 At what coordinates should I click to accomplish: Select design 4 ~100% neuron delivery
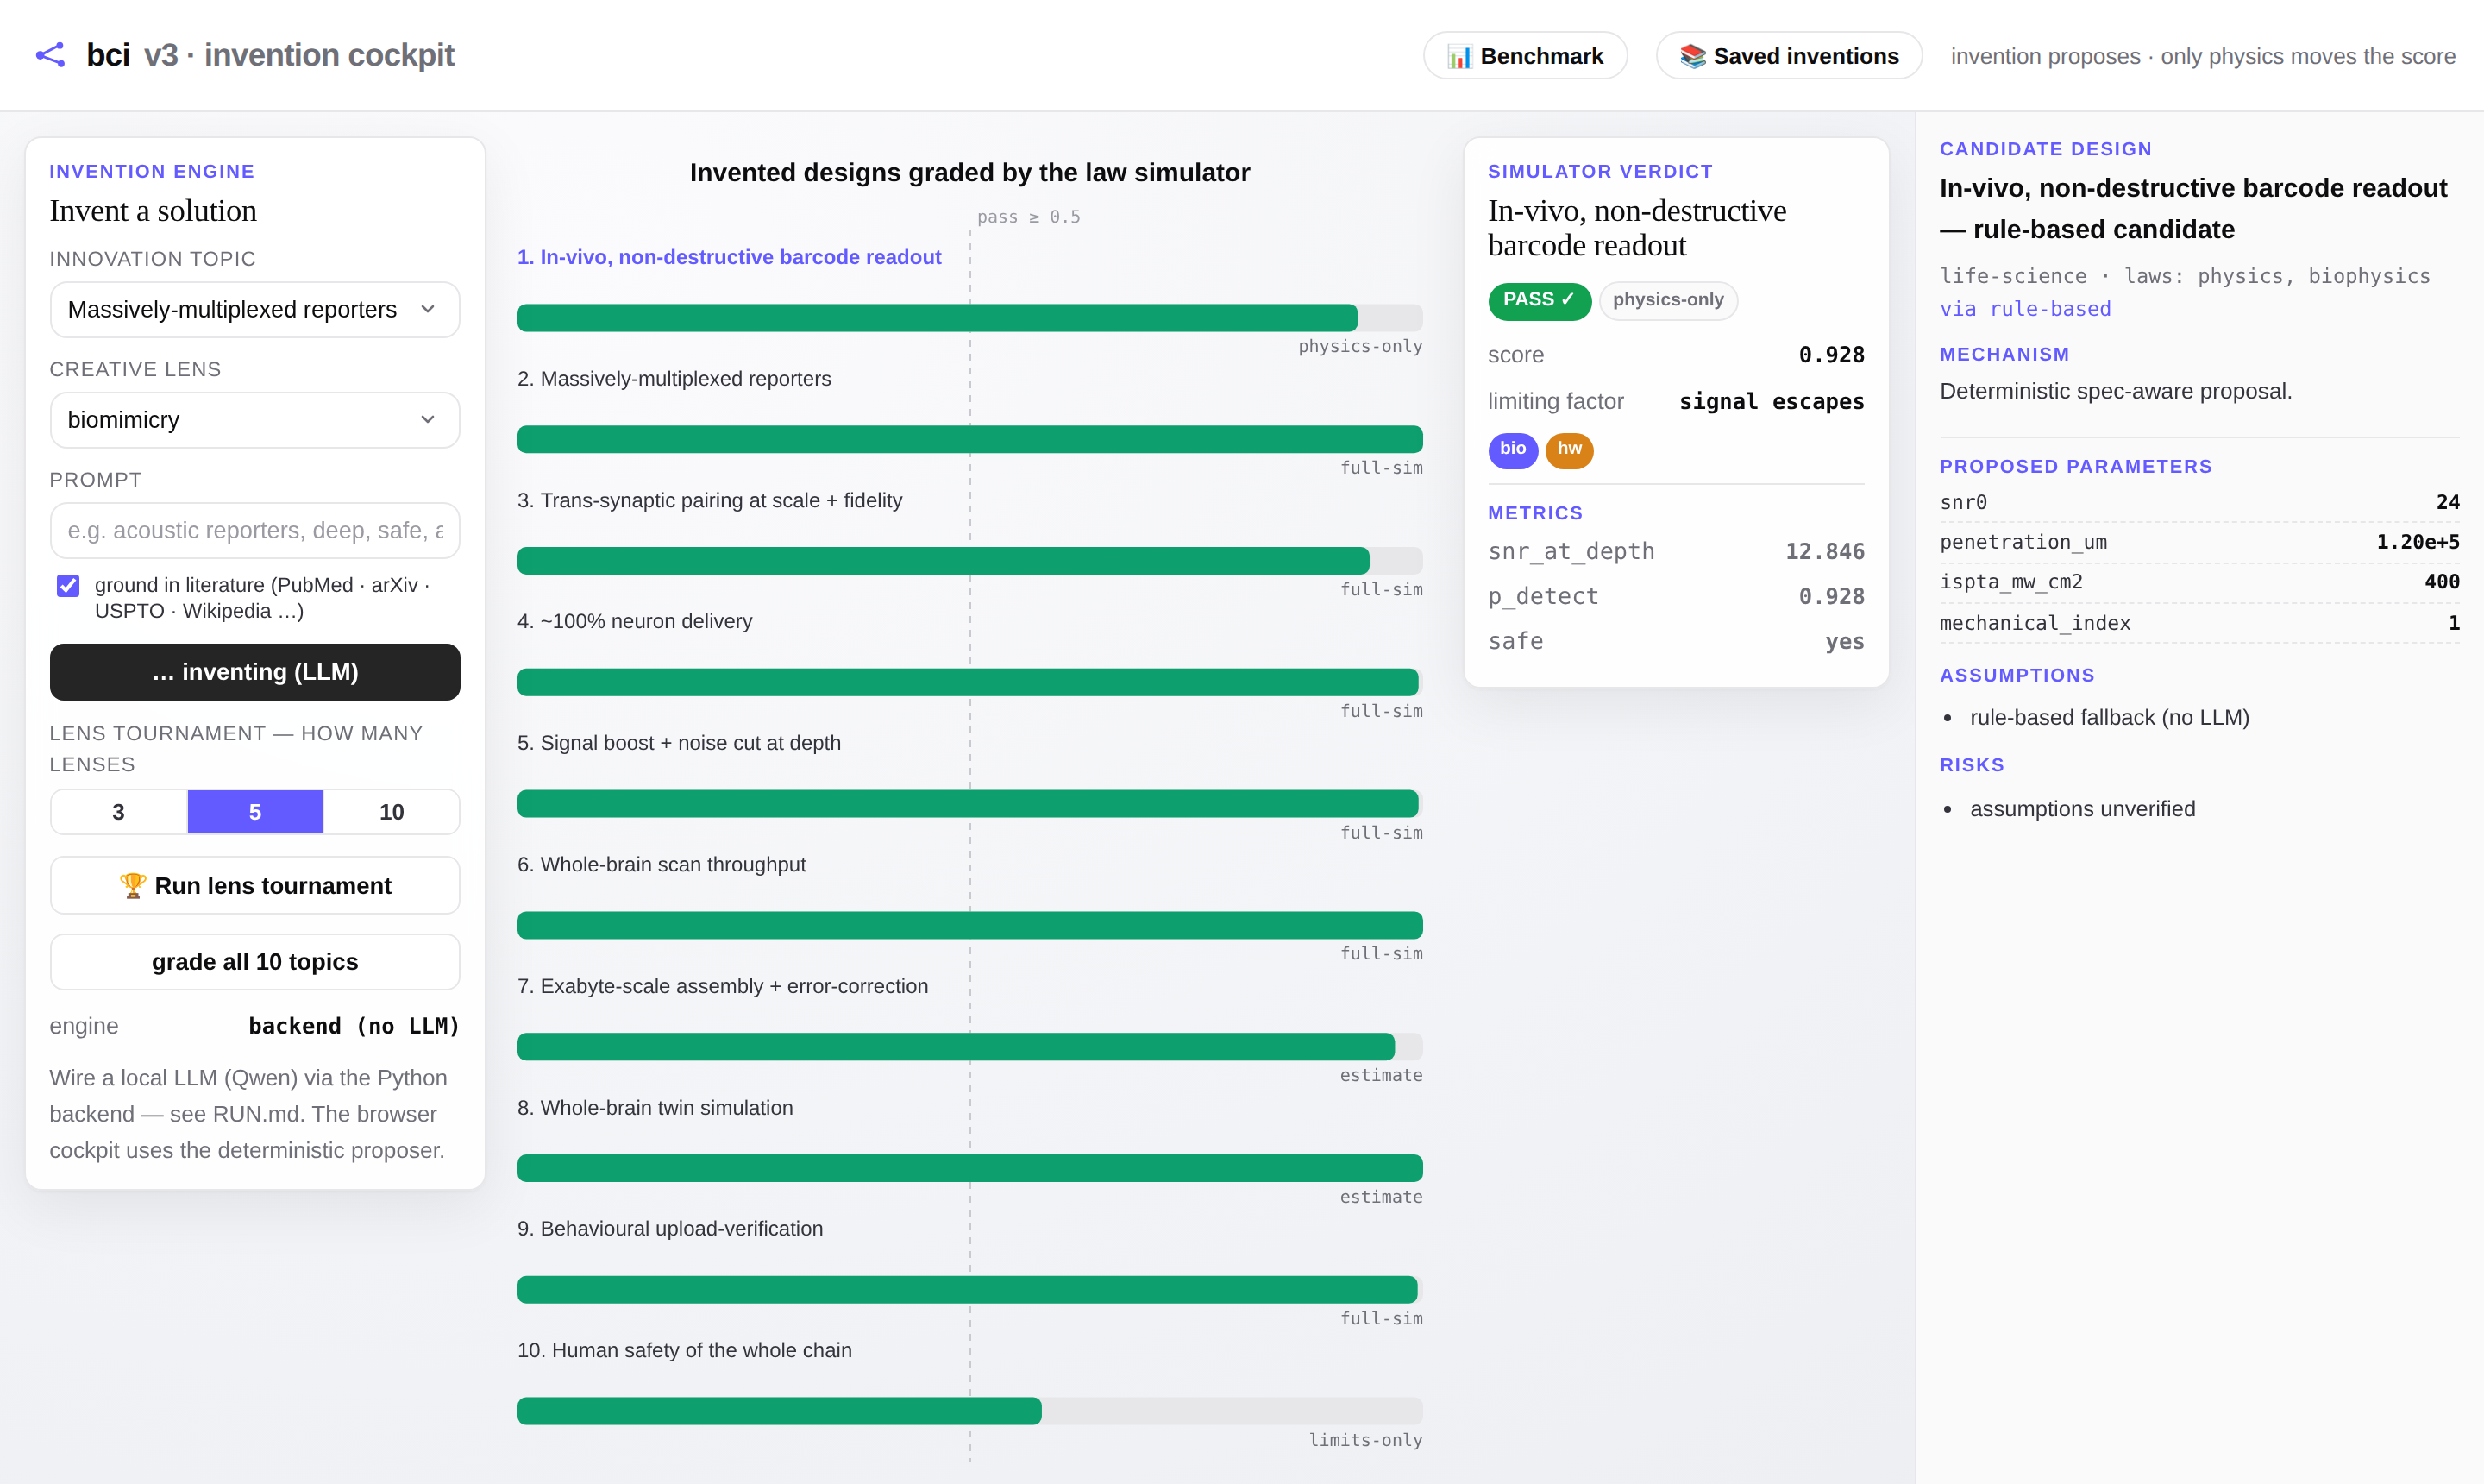635,621
